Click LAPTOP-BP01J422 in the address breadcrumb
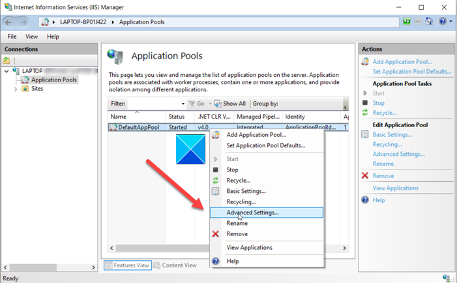457x283 pixels. pyautogui.click(x=83, y=22)
